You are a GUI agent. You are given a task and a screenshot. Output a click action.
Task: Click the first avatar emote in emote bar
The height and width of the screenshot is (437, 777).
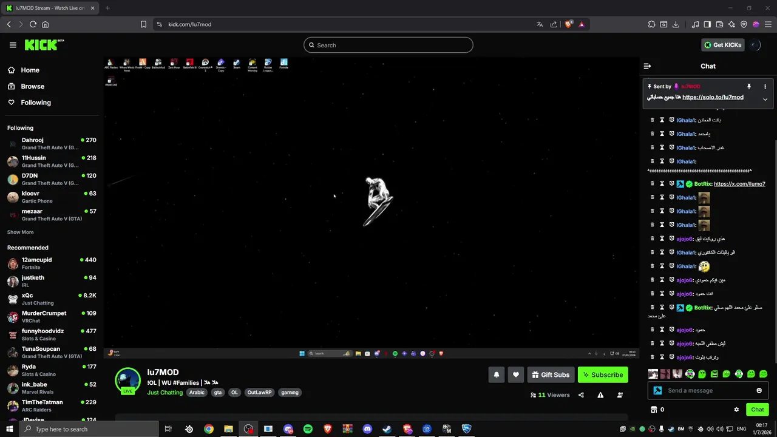point(653,374)
